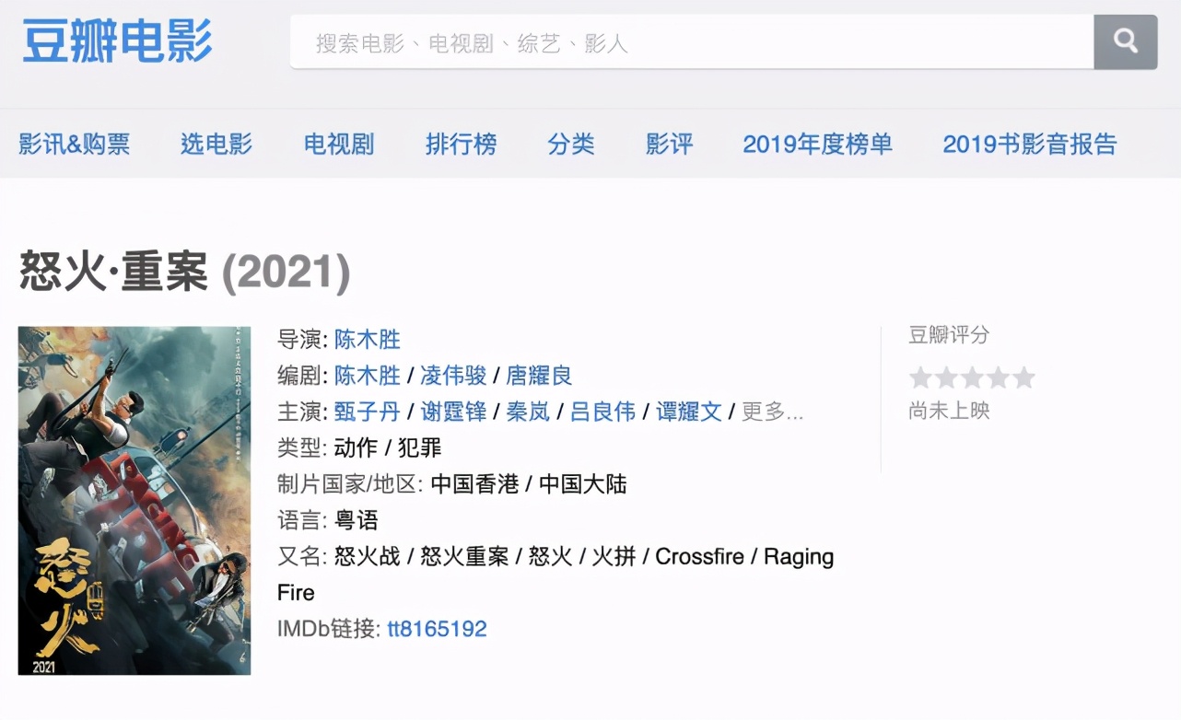Screen dimensions: 1181x720
Task: Open the 分类 page
Action: click(x=571, y=144)
